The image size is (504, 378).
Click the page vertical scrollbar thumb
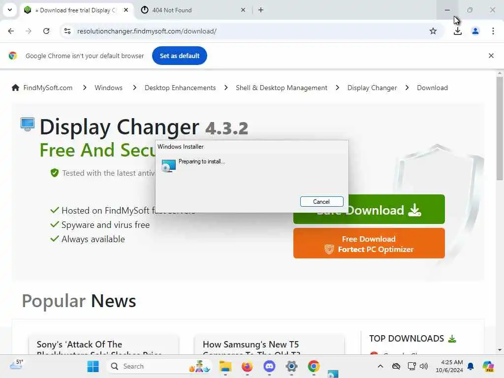pyautogui.click(x=500, y=128)
